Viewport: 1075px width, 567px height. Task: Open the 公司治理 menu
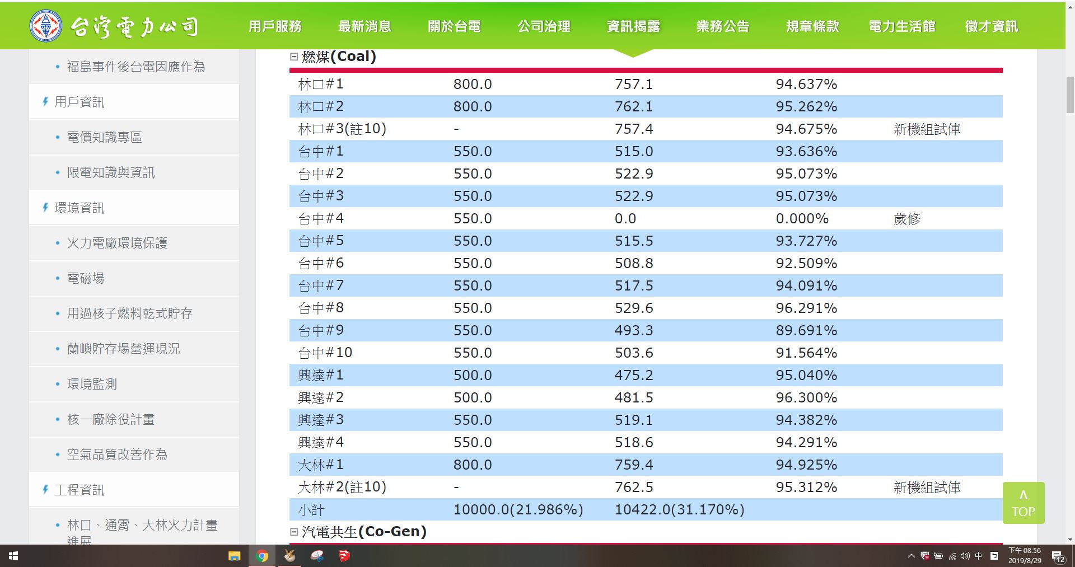(544, 26)
